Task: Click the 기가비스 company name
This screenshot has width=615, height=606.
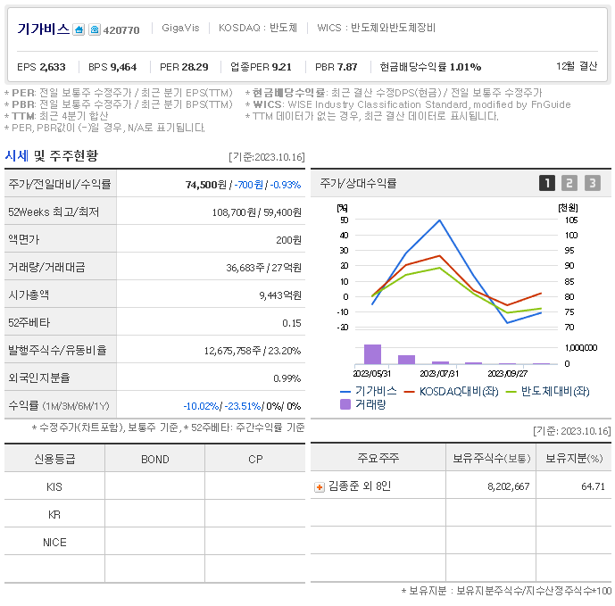Action: pyautogui.click(x=43, y=29)
